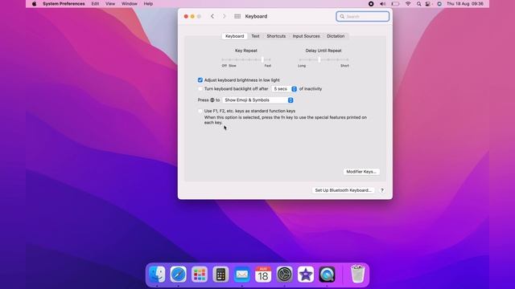515x289 pixels.
Task: Open help with the question mark button
Action: pyautogui.click(x=381, y=190)
